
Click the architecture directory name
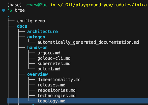(42, 32)
